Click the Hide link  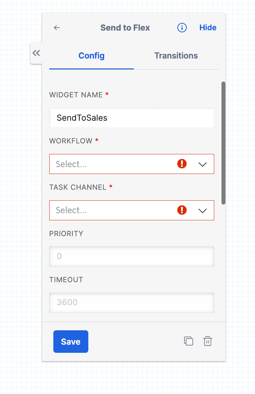208,28
